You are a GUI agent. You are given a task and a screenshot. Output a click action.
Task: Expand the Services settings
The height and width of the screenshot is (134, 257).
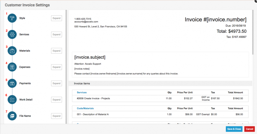57,34
